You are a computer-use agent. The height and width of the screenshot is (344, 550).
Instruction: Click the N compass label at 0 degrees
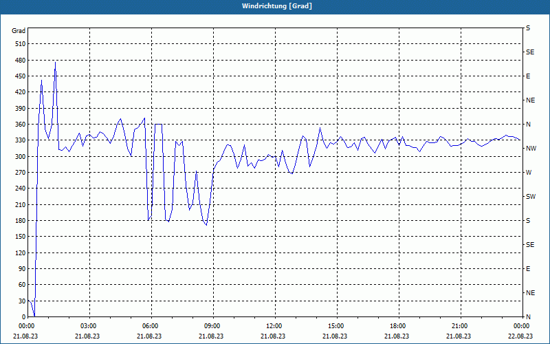528,317
